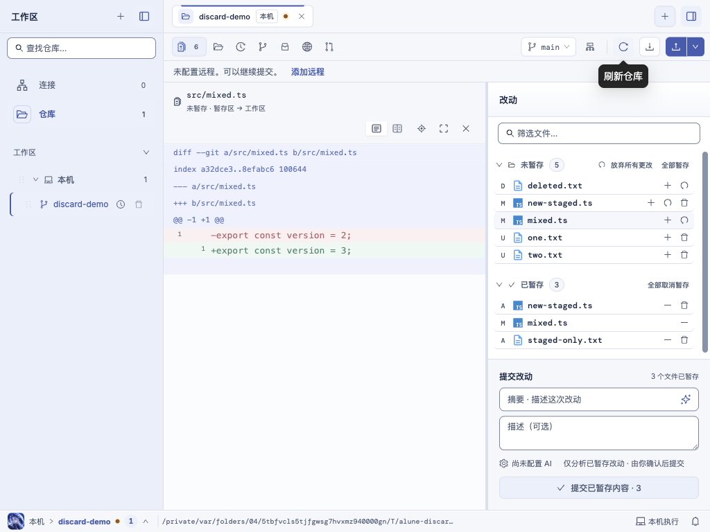Delete unstaged new-staged.ts with trash icon
The width and height of the screenshot is (710, 532).
684,203
